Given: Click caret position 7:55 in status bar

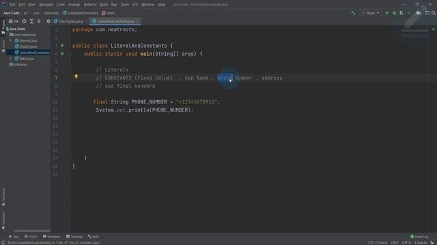Looking at the screenshot, I should click(378, 242).
